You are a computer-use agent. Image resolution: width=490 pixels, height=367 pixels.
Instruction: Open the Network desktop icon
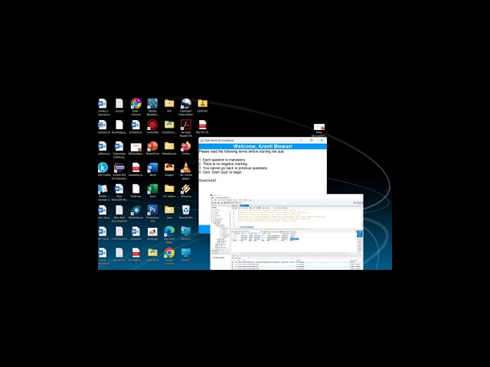[x=185, y=233]
